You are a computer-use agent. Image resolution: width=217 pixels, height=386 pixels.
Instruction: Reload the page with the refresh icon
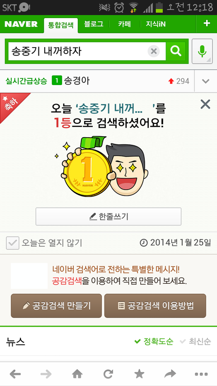point(108,374)
